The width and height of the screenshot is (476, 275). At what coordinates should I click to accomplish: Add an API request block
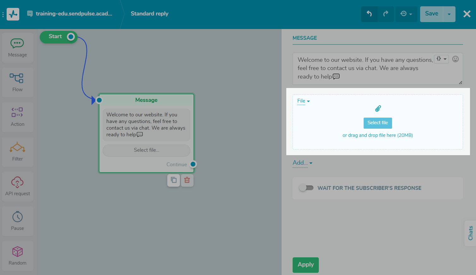17,186
